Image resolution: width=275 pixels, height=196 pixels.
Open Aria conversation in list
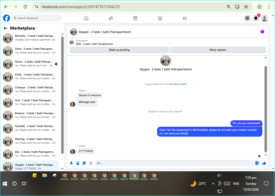click(30, 102)
